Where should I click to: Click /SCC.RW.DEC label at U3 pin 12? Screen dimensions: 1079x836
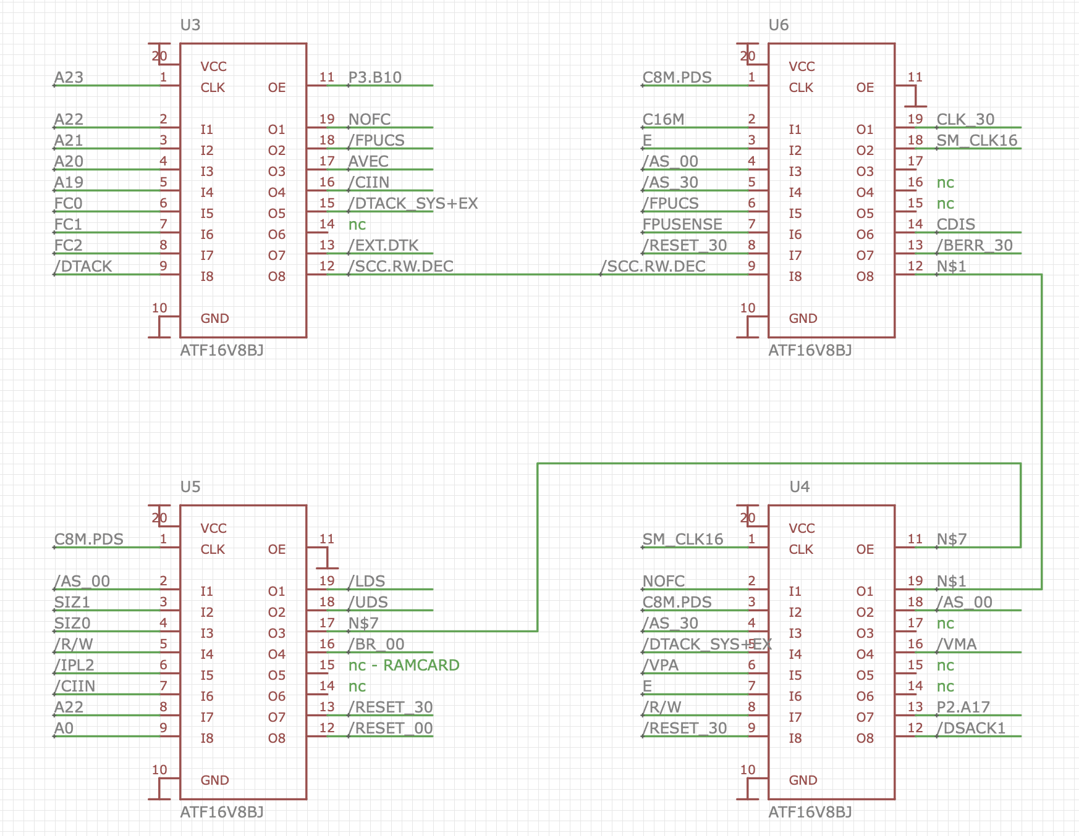400,266
